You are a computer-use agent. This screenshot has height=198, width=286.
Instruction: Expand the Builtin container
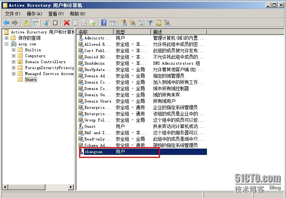tap(13, 50)
